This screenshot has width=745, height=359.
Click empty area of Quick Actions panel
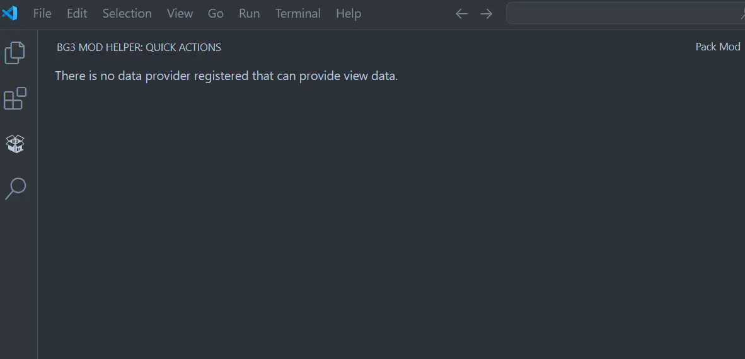pos(390,219)
